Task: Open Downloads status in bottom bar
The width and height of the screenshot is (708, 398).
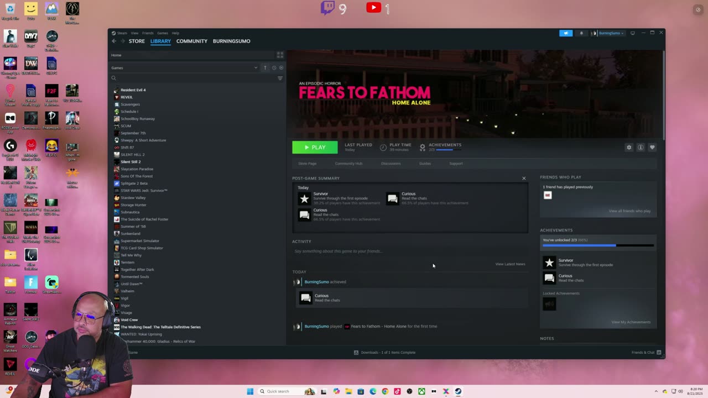Action: pyautogui.click(x=384, y=352)
